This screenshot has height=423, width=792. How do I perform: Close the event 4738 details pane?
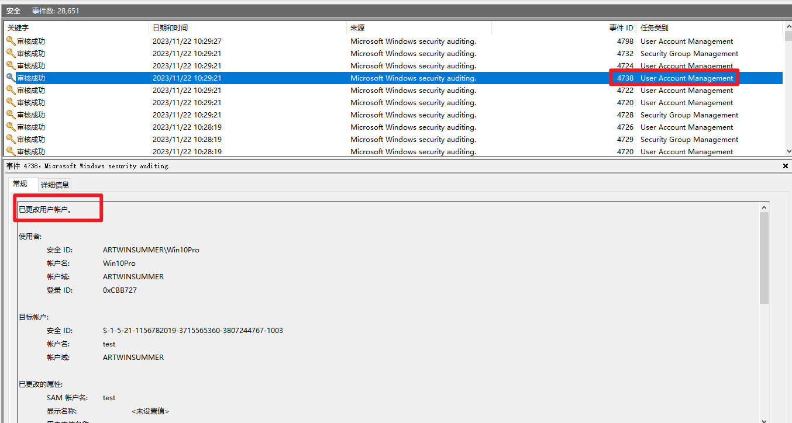[785, 167]
